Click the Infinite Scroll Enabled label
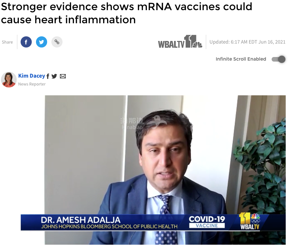The width and height of the screenshot is (288, 246). [x=241, y=59]
